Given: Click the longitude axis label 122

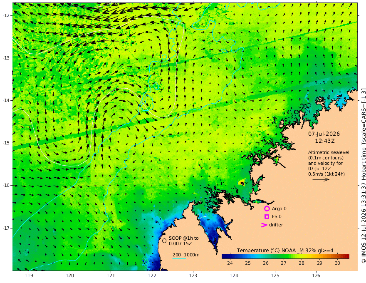Looking at the screenshot, I should click(x=152, y=276).
